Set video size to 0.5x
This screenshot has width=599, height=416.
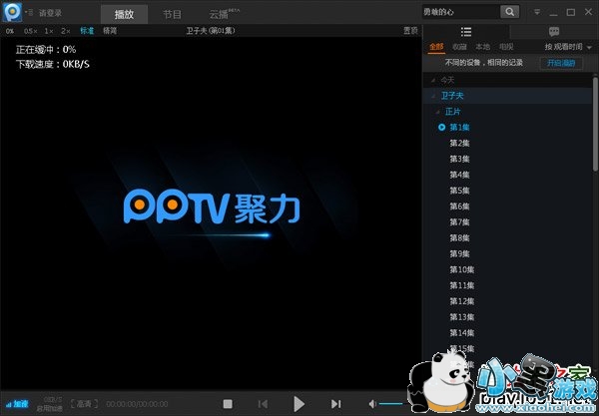[x=31, y=31]
